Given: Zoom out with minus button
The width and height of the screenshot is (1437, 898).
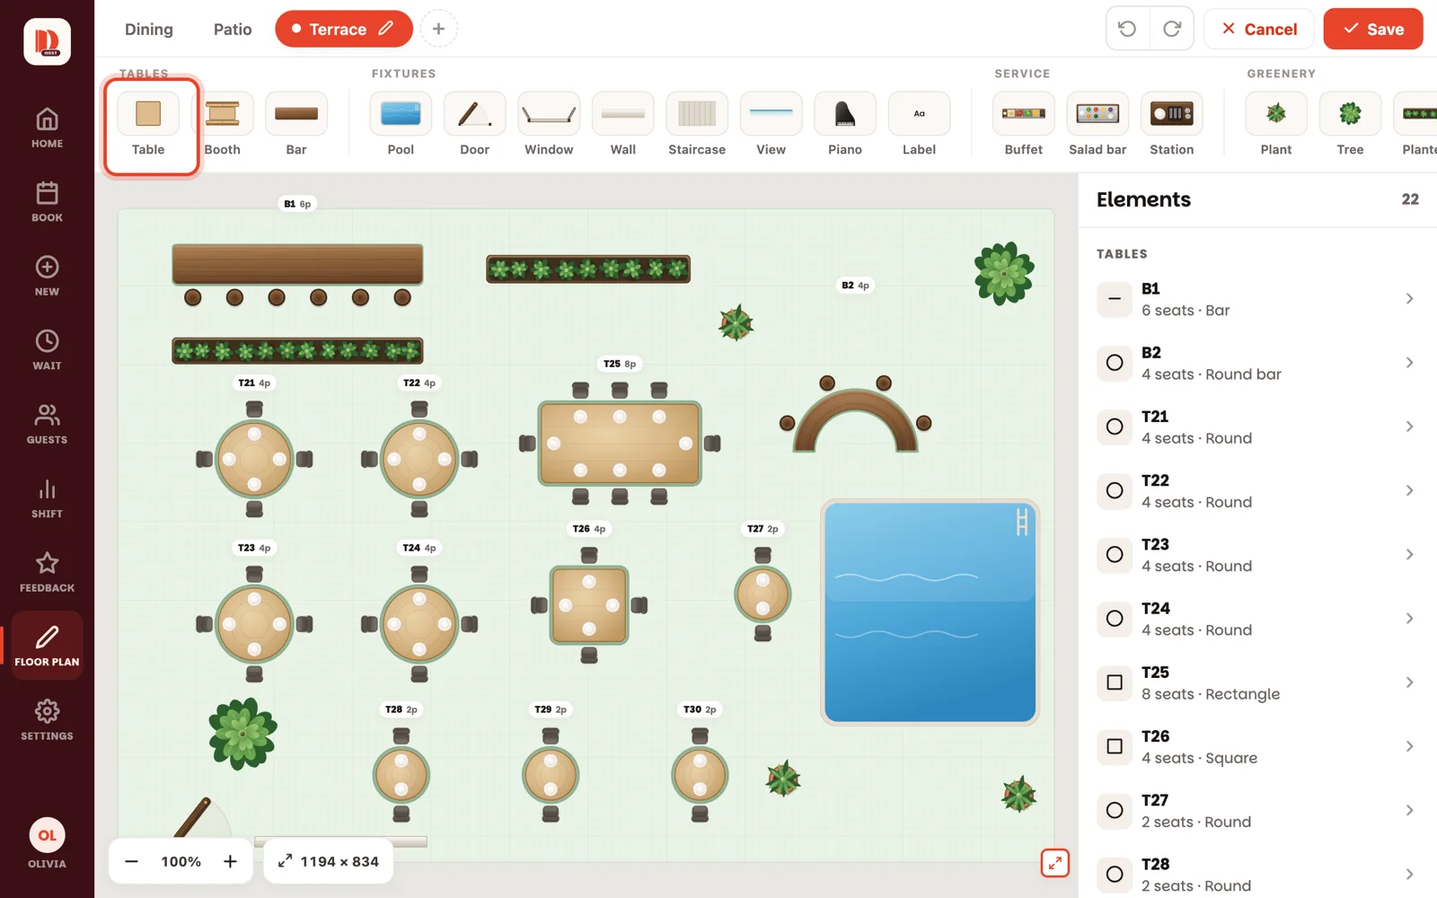Looking at the screenshot, I should click(131, 861).
